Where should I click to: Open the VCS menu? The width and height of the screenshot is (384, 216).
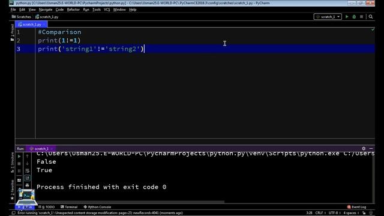click(107, 10)
